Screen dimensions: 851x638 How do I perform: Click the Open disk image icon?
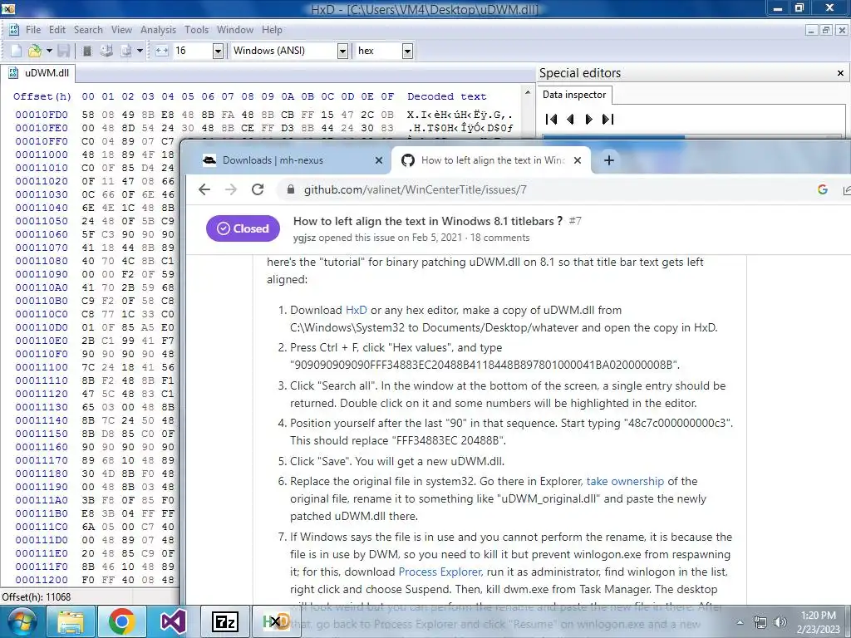(126, 51)
